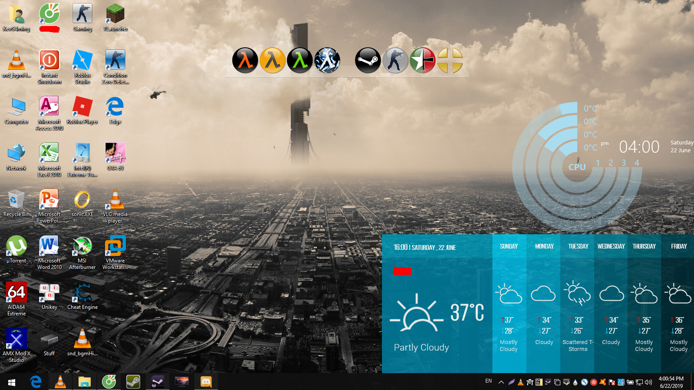The image size is (694, 390).
Task: Launch yellow-background lambda dock icon
Action: [x=273, y=60]
